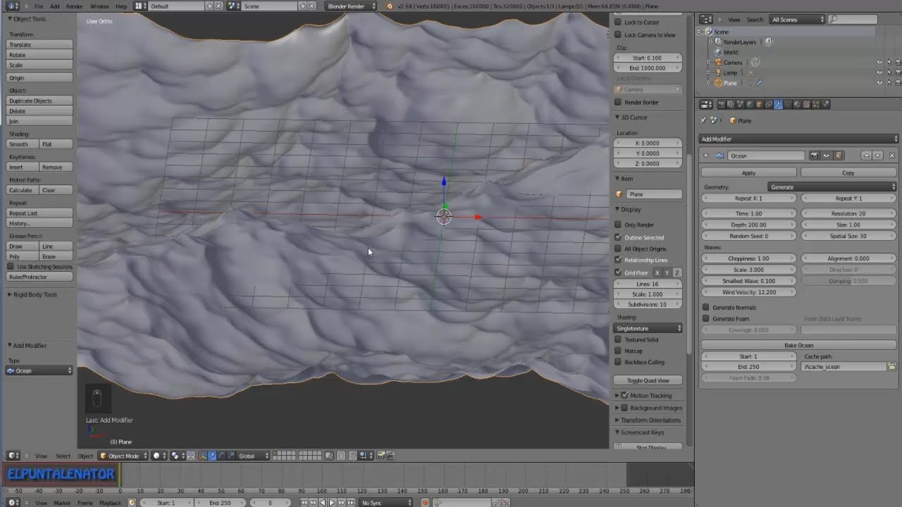The height and width of the screenshot is (507, 902).
Task: Open the Render menu
Action: coord(74,6)
